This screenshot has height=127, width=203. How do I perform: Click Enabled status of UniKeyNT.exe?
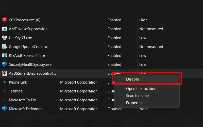[x=114, y=38]
